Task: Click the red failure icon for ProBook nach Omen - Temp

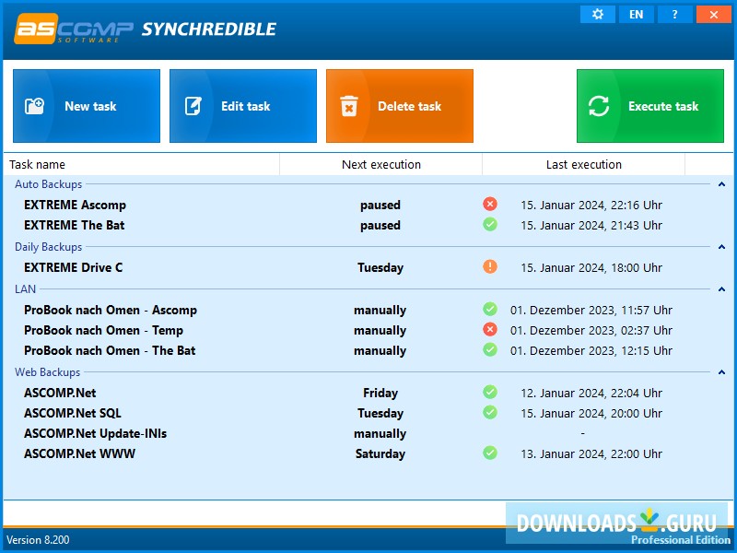Action: (490, 330)
